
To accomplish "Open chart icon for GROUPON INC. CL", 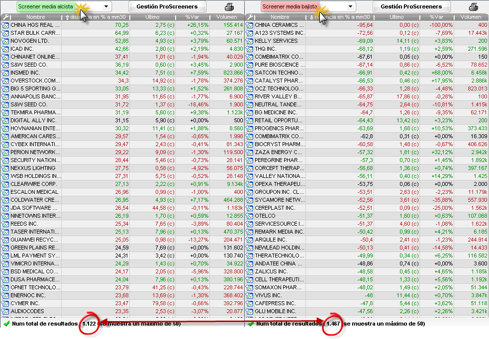I will point(249,192).
